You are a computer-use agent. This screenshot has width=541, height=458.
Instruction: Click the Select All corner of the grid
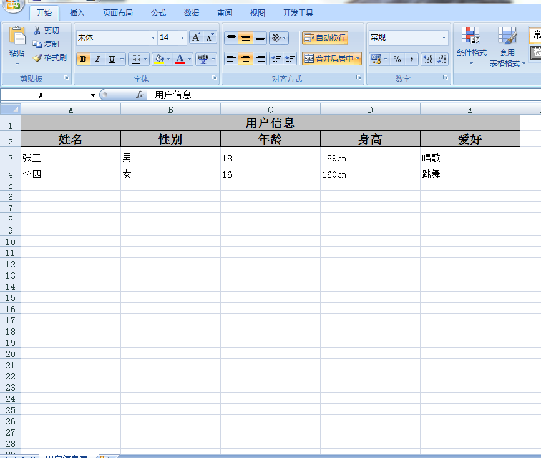(11, 110)
